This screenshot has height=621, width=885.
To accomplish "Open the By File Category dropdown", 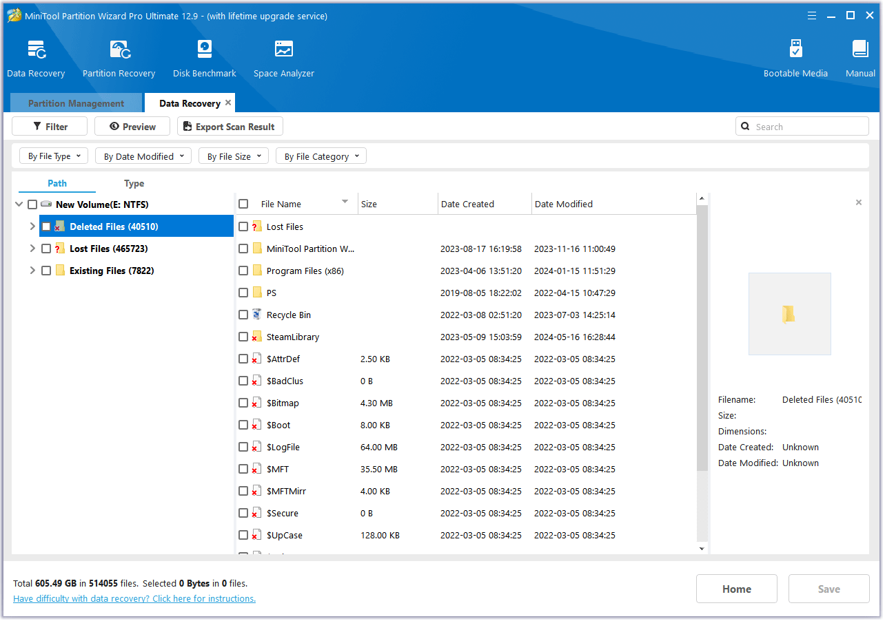I will 321,156.
